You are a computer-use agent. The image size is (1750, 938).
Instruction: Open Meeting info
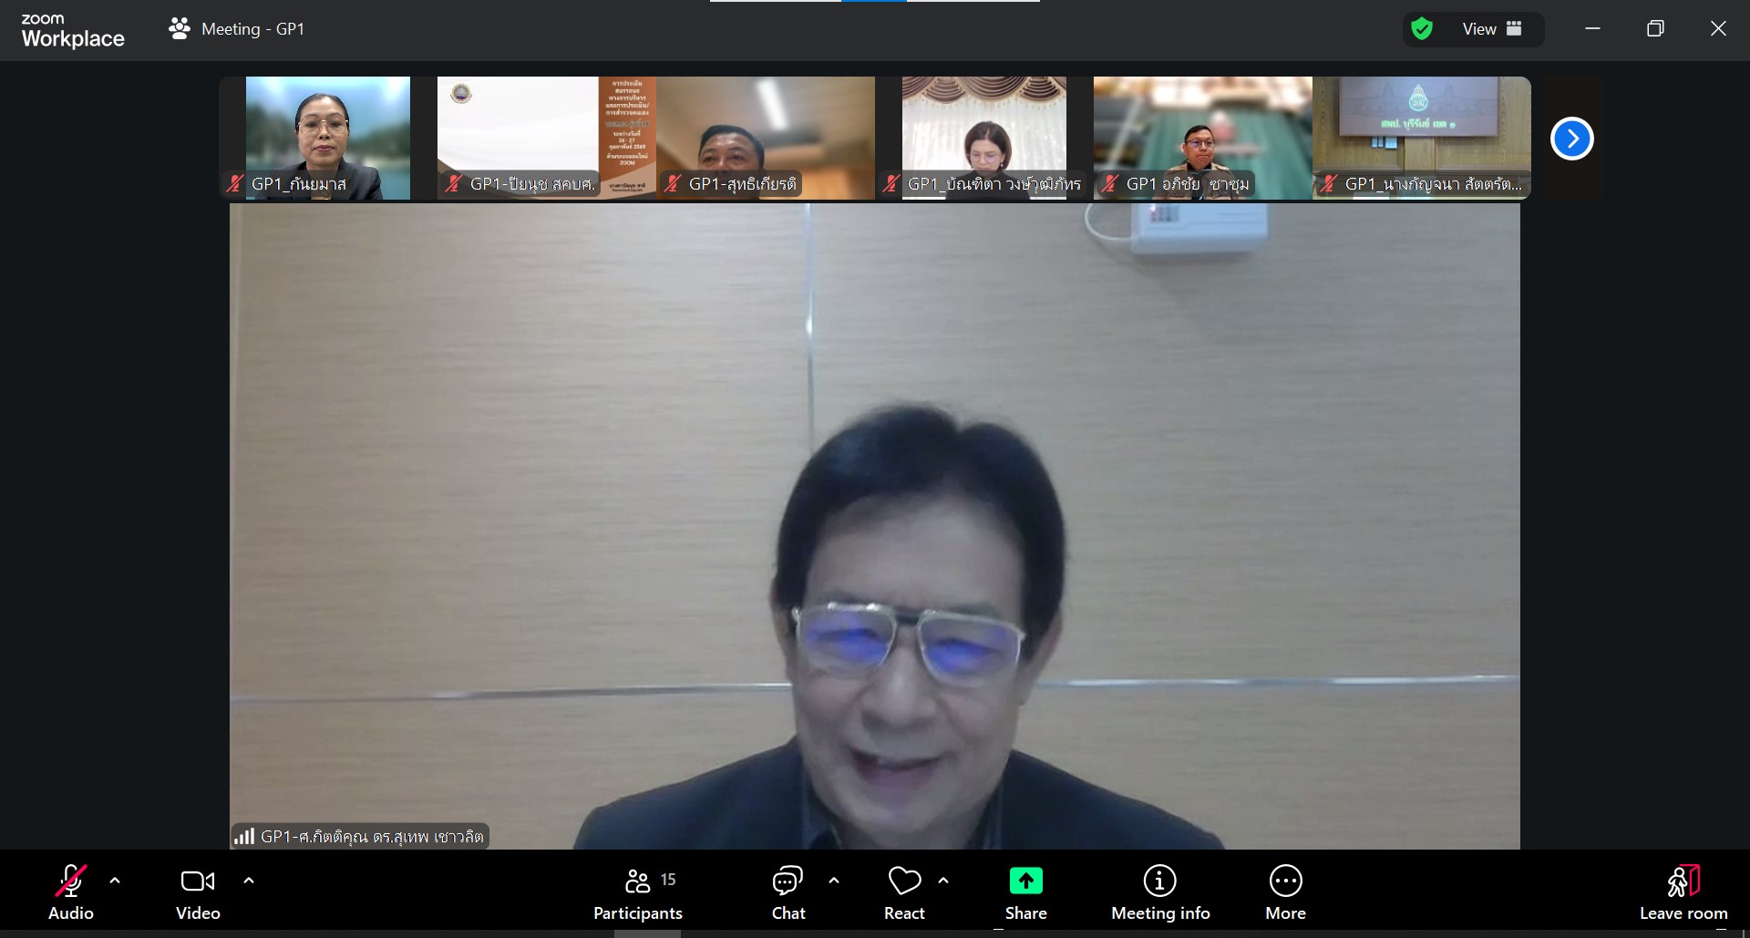click(x=1159, y=881)
